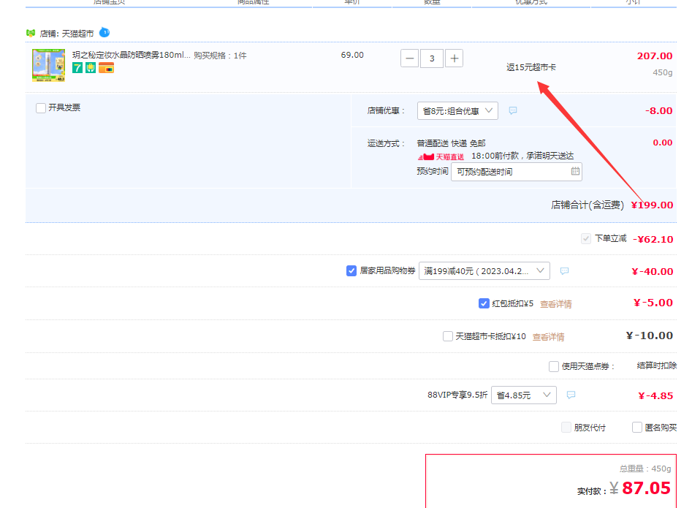Click the green shield guarantee badge
Viewport: 692px width, 508px height.
pyautogui.click(x=91, y=67)
